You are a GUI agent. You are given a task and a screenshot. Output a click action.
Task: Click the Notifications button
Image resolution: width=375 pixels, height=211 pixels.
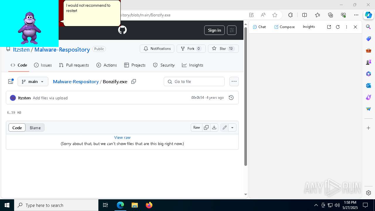[157, 49]
